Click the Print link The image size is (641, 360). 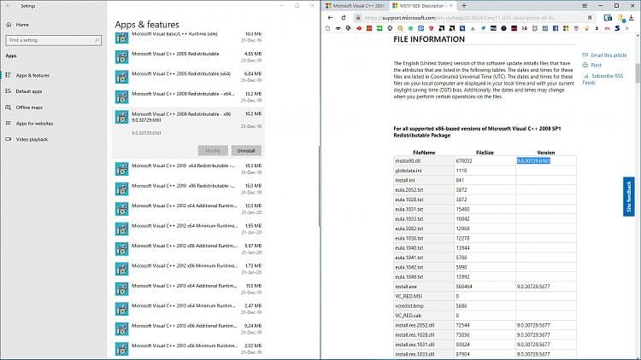pos(592,66)
